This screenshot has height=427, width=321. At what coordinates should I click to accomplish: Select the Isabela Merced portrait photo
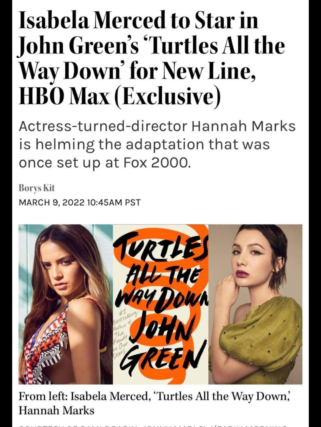(66, 304)
